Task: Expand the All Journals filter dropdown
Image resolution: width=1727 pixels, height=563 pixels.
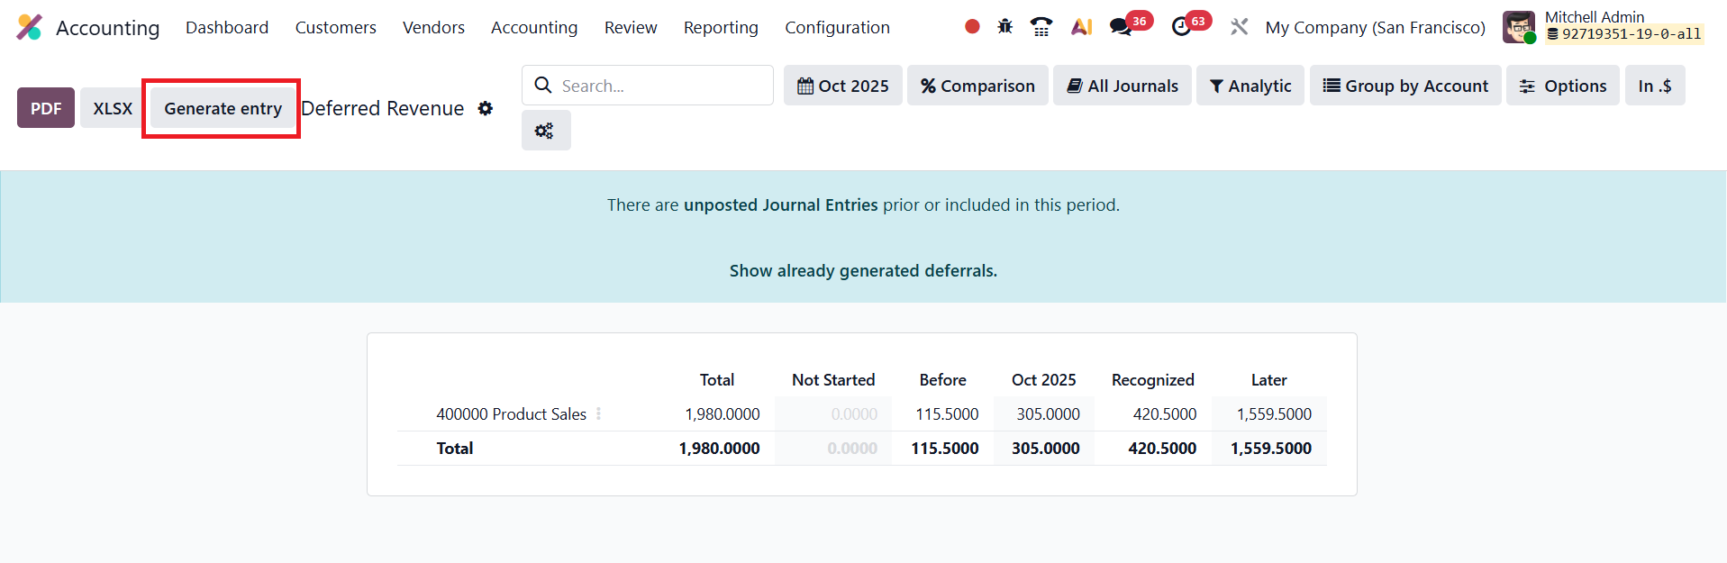Action: (1122, 86)
